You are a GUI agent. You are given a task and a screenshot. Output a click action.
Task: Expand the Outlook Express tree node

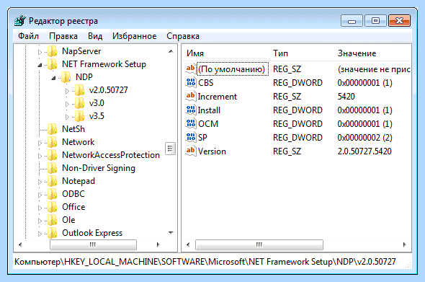40,234
